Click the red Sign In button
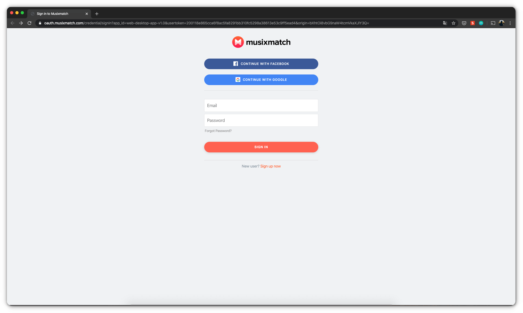 click(261, 147)
